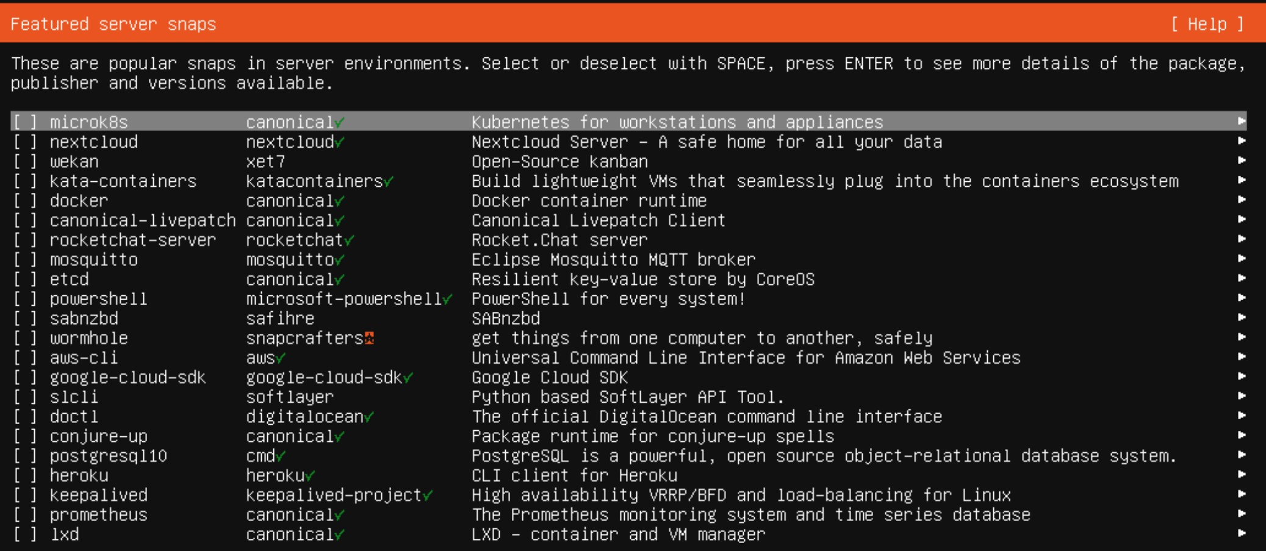Expand the lxd row details arrow
The width and height of the screenshot is (1266, 551).
pos(1242,534)
